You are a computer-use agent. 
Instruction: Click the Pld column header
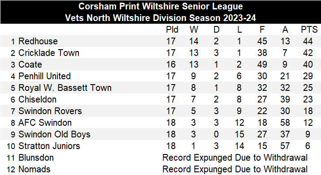click(172, 30)
